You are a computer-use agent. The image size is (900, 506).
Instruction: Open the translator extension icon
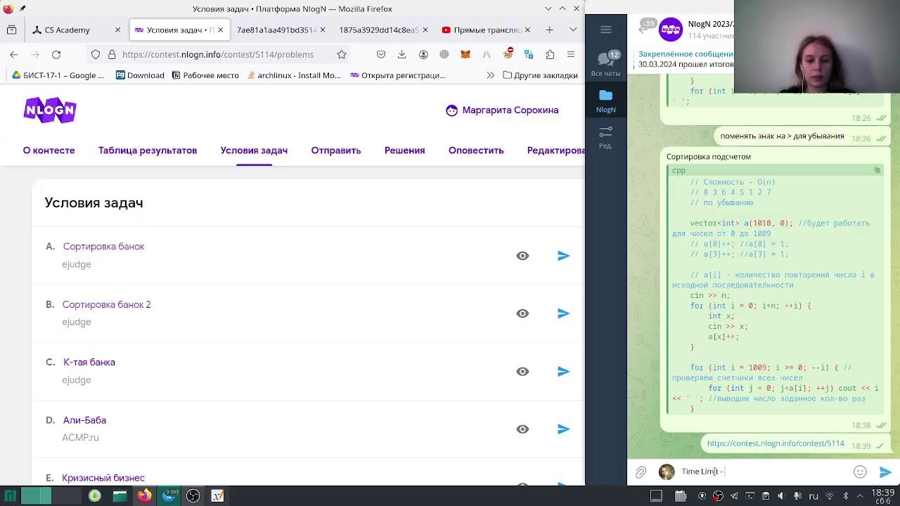point(529,54)
